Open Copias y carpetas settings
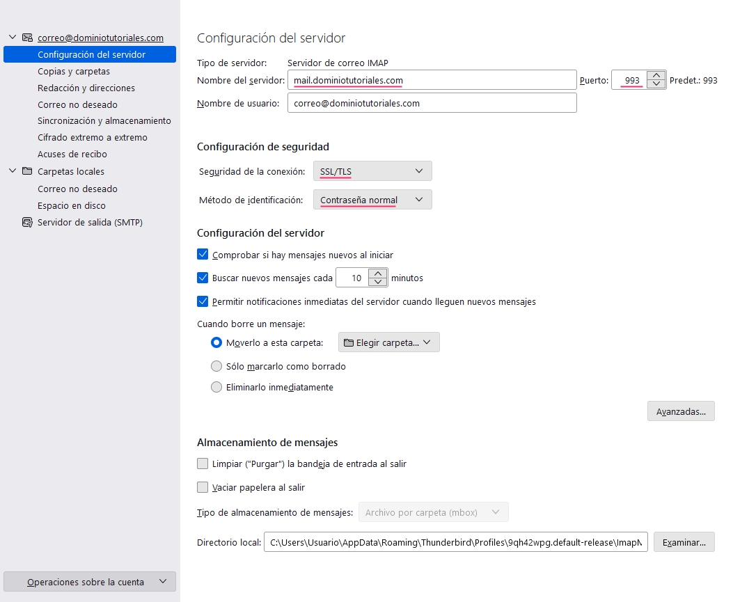This screenshot has width=733, height=602. [74, 71]
